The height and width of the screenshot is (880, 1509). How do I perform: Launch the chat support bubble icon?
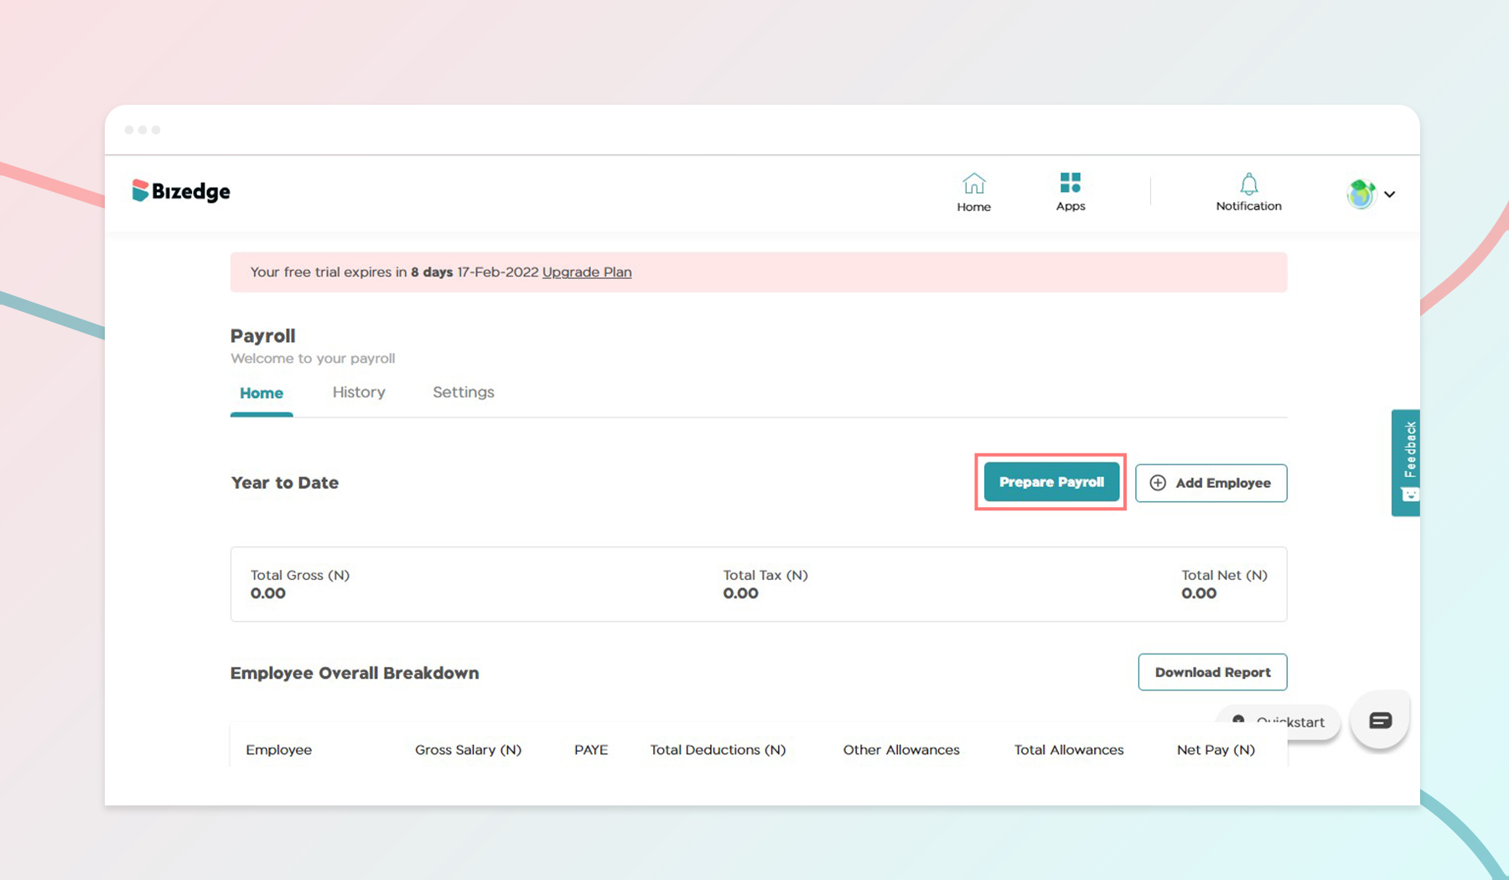pyautogui.click(x=1379, y=719)
